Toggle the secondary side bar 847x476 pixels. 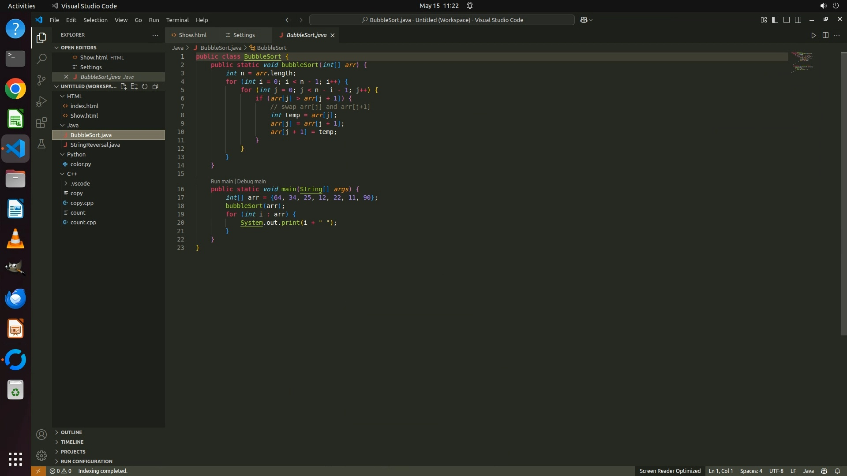coord(798,20)
